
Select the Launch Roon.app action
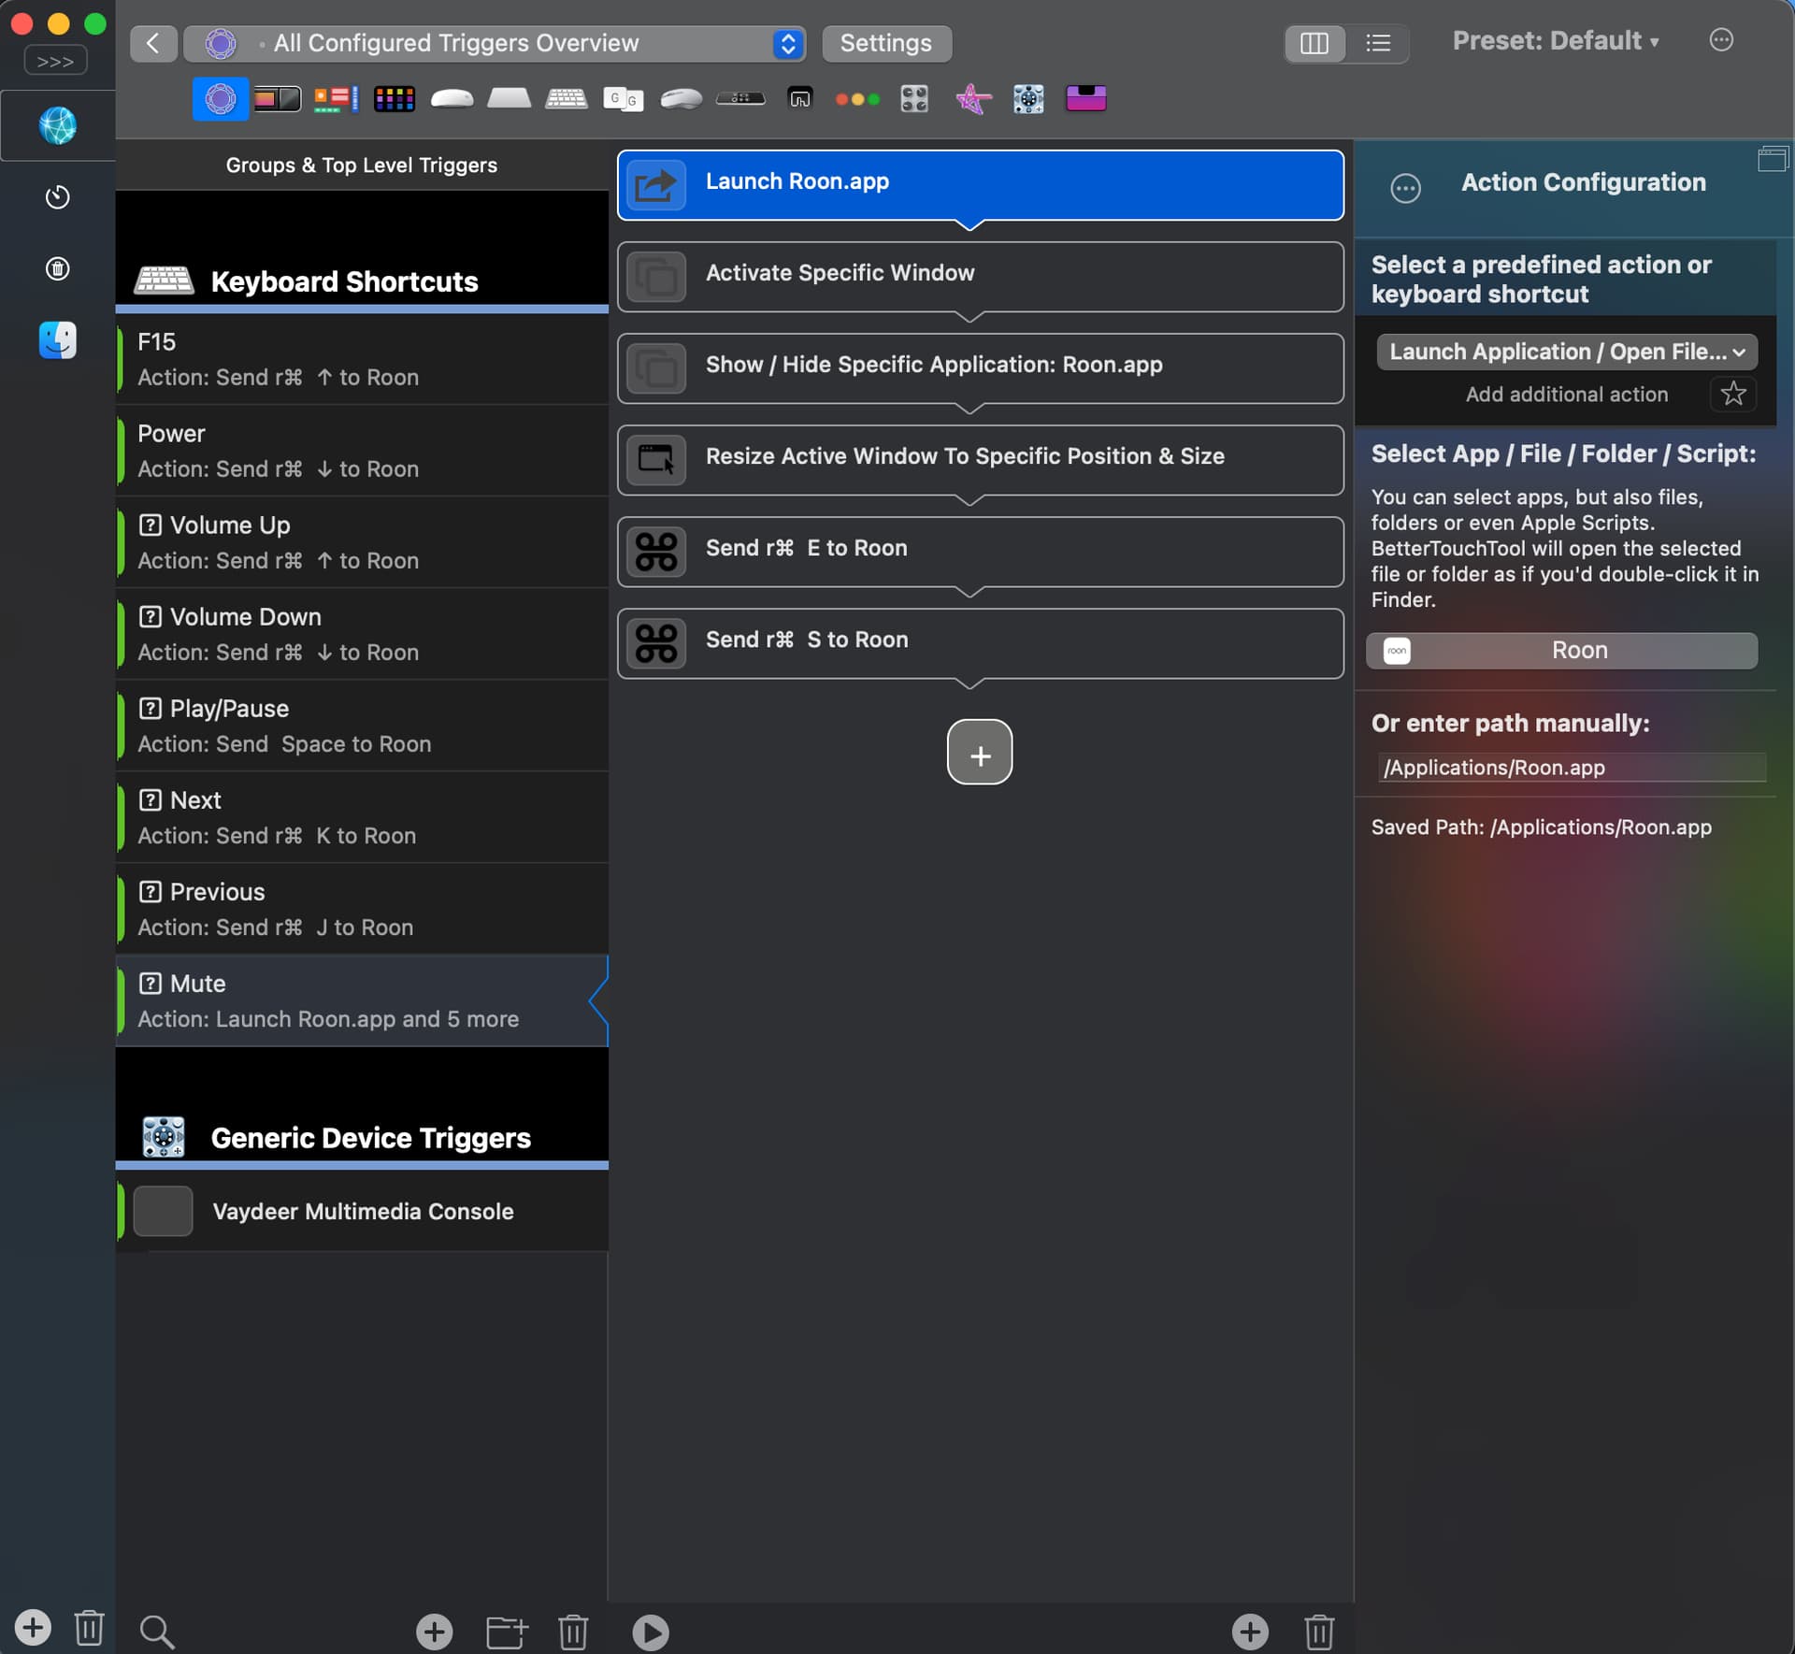coord(980,185)
